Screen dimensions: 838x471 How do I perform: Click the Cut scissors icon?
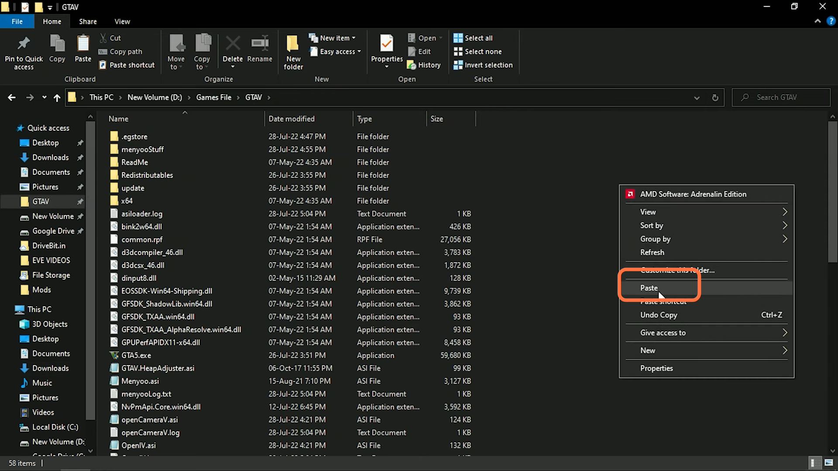coord(103,38)
